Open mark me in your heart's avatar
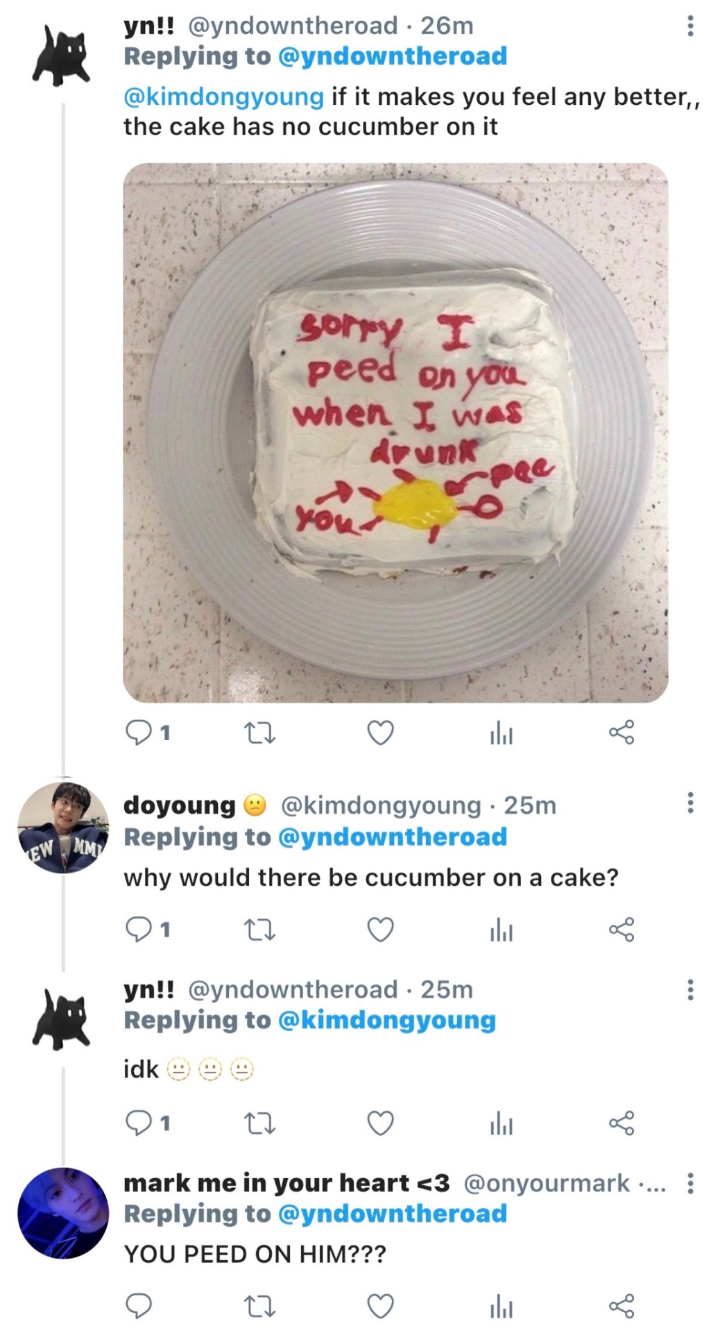The height and width of the screenshot is (1333, 727). click(x=63, y=1213)
